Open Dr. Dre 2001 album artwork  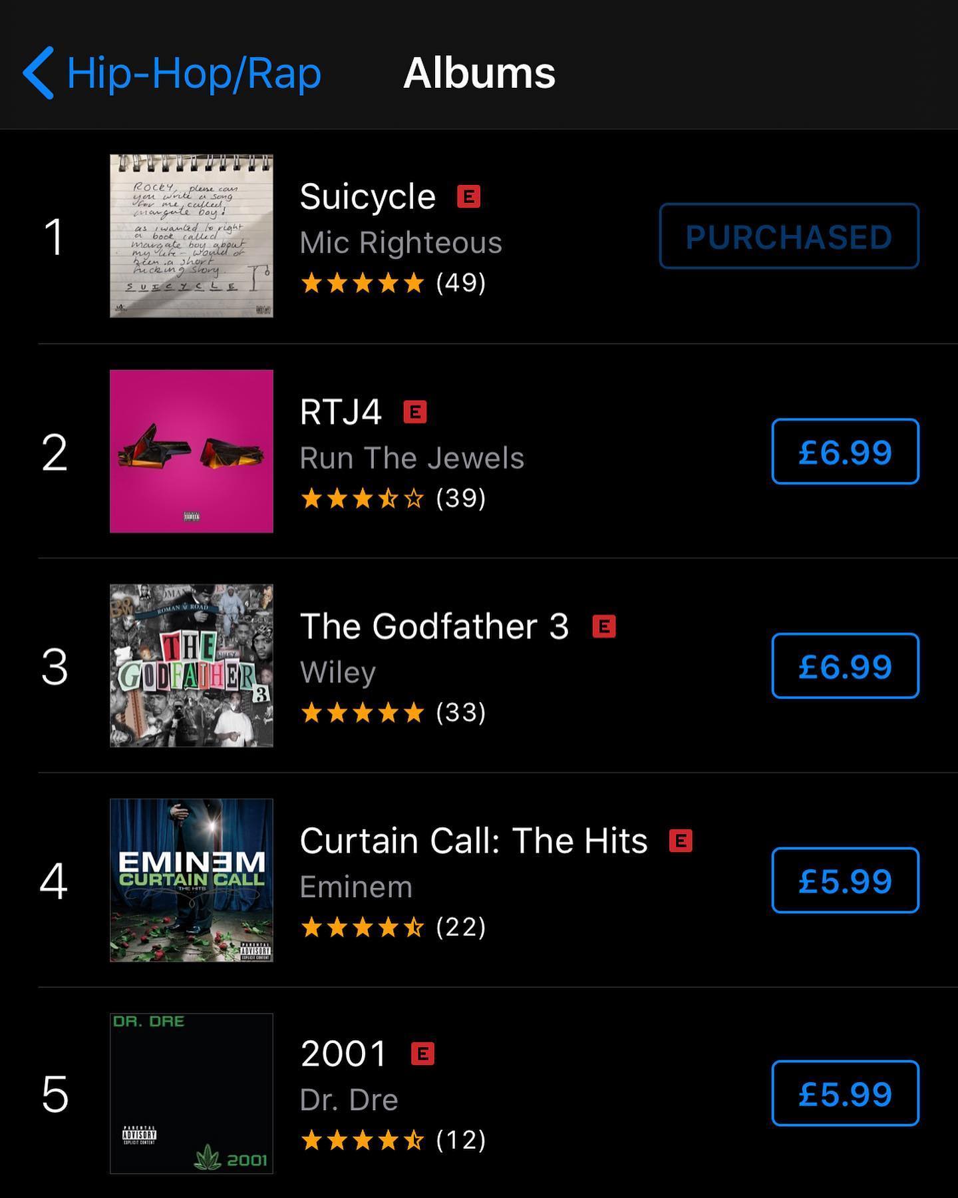(x=192, y=1094)
